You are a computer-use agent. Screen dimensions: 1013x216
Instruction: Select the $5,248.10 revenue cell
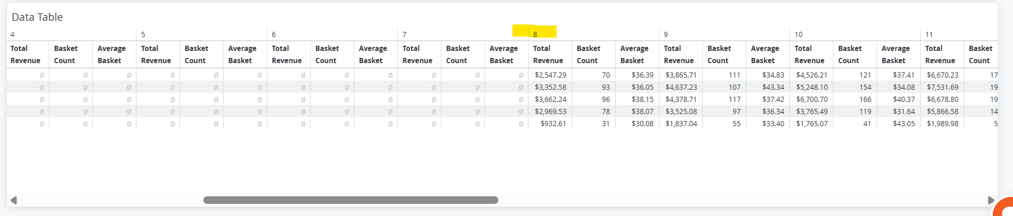(811, 87)
